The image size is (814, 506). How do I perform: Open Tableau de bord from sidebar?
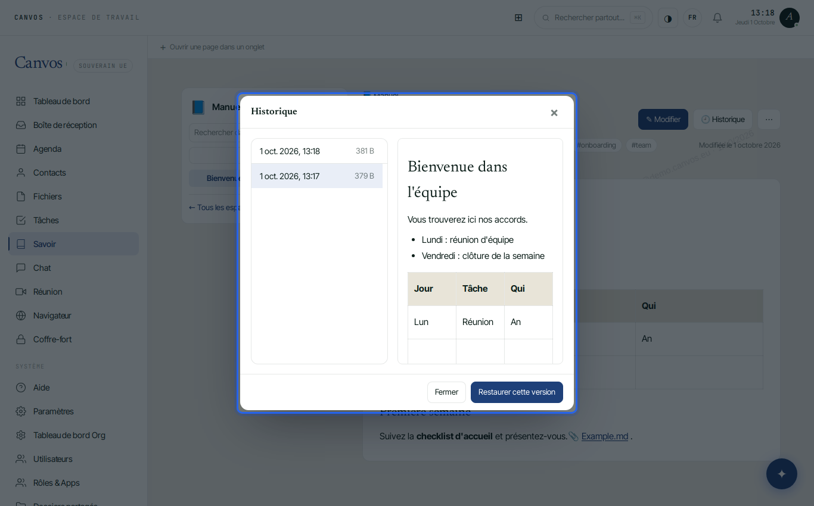tap(73, 101)
